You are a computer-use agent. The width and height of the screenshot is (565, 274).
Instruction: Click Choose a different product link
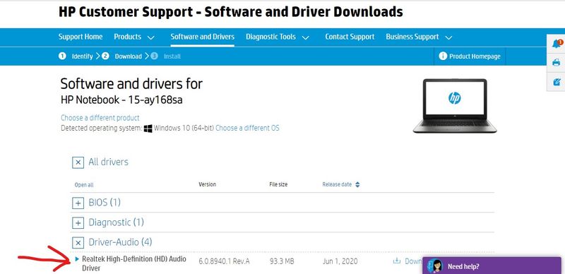(x=100, y=118)
